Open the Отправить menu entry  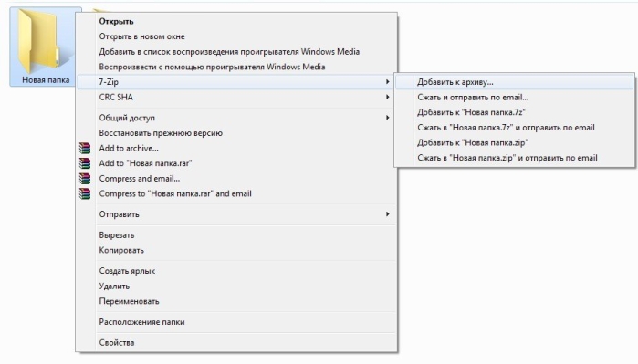[x=236, y=213]
